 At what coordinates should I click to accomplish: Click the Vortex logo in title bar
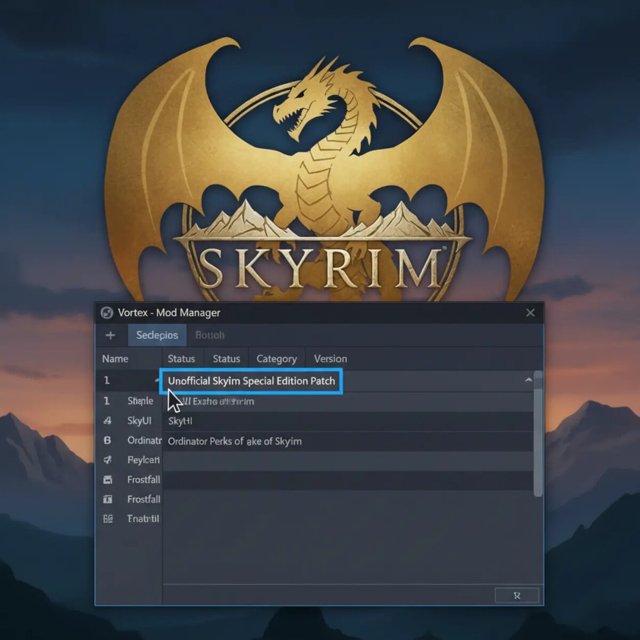click(107, 313)
